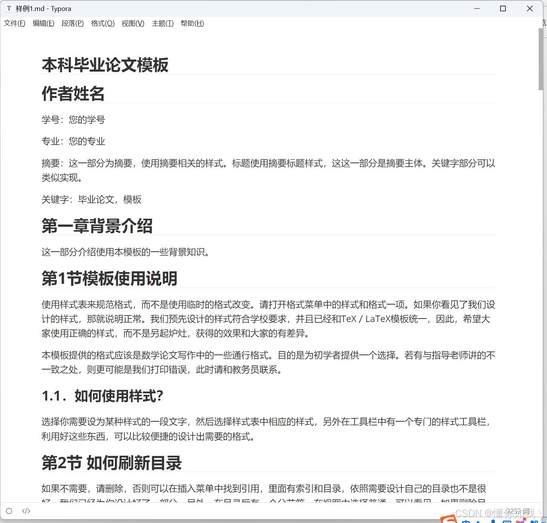
Task: Click heading 作者姓名
Action: pyautogui.click(x=73, y=94)
